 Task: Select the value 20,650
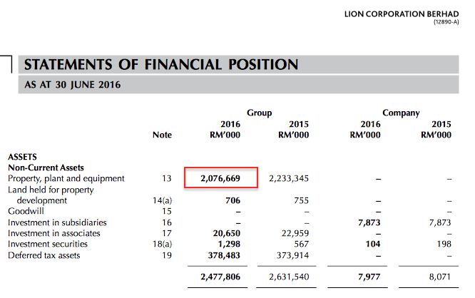point(227,233)
